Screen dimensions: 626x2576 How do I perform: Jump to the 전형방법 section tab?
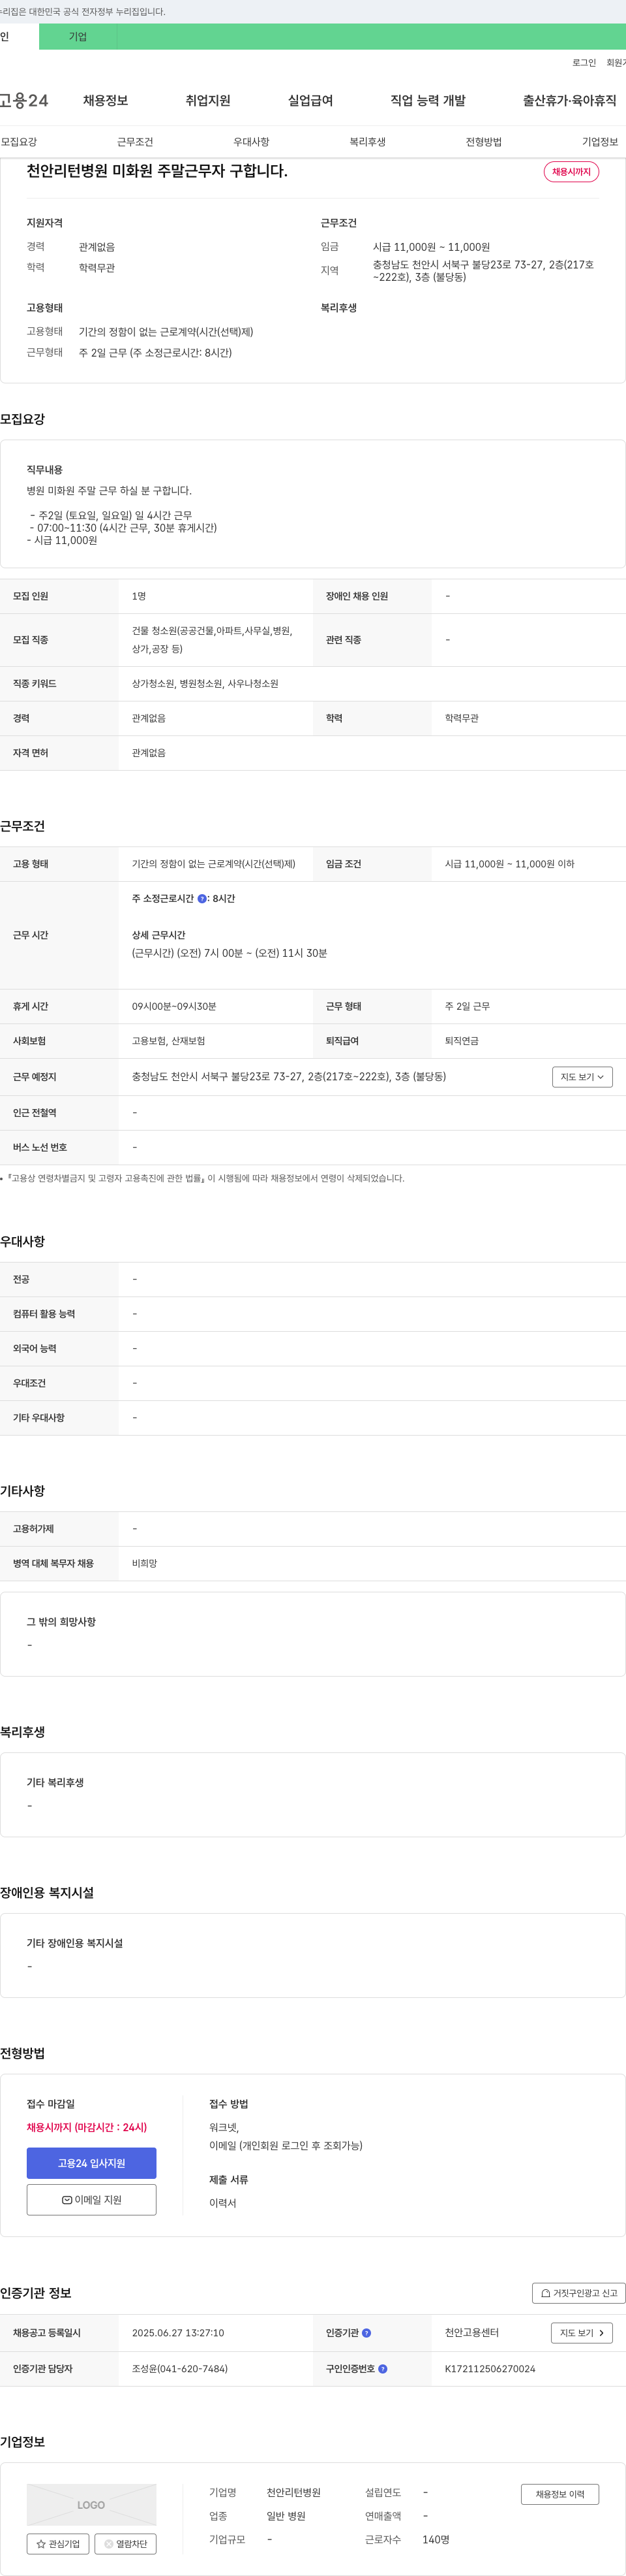(x=483, y=142)
